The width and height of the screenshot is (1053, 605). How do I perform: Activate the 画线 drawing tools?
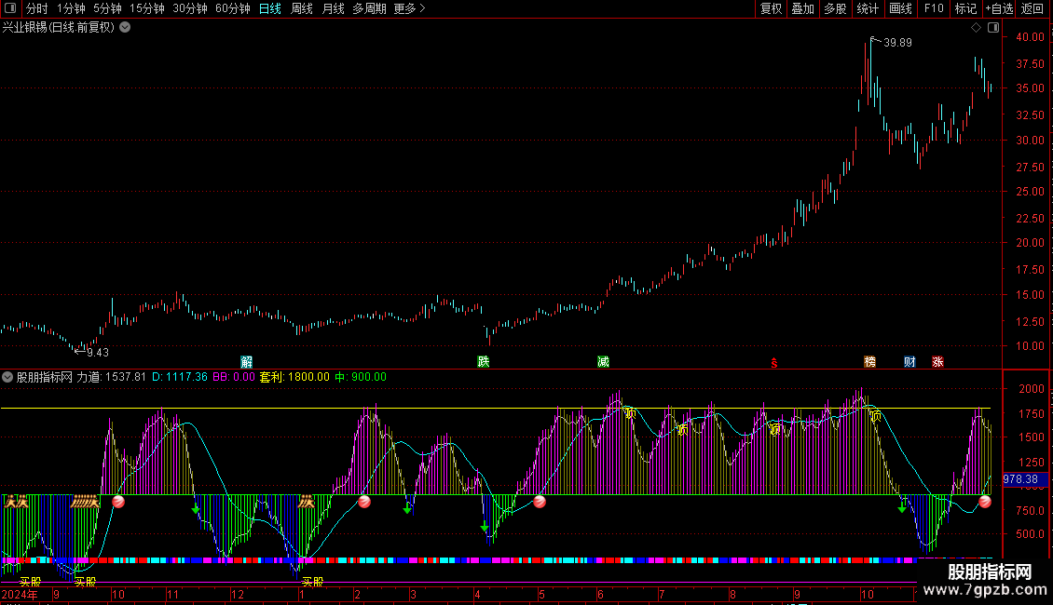[900, 8]
